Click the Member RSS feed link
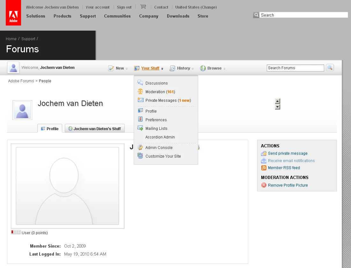Image resolution: width=351 pixels, height=268 pixels. [284, 168]
